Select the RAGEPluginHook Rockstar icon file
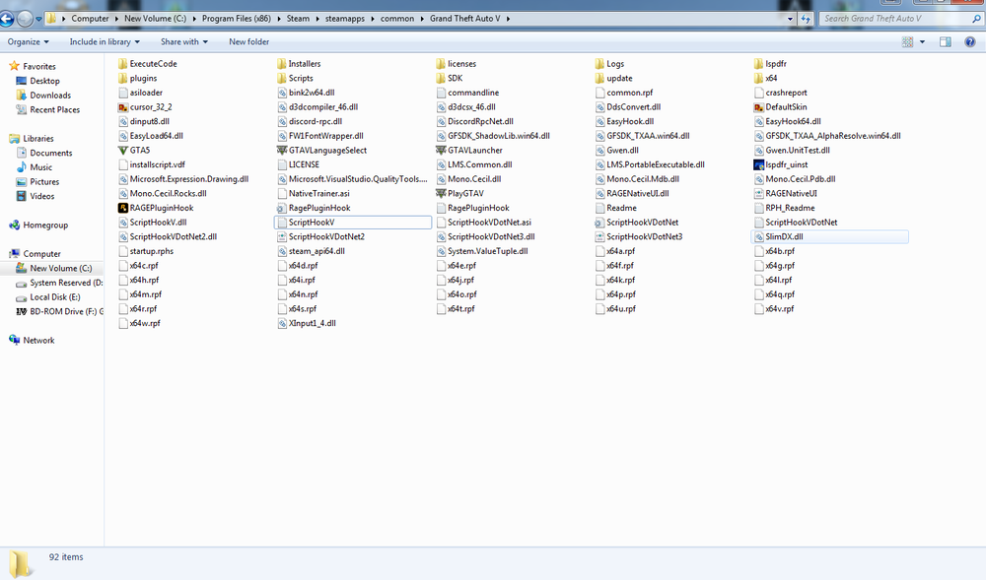 (123, 209)
